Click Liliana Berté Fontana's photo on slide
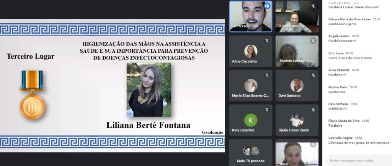 pos(149,90)
